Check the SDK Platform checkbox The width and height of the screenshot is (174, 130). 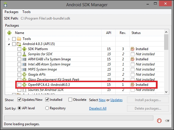[19, 49]
